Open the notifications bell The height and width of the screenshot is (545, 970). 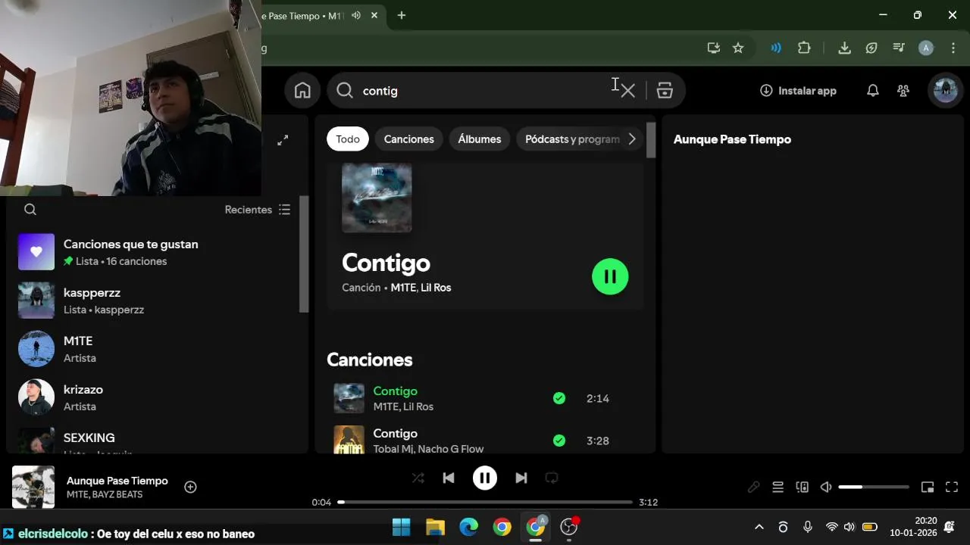tap(873, 91)
